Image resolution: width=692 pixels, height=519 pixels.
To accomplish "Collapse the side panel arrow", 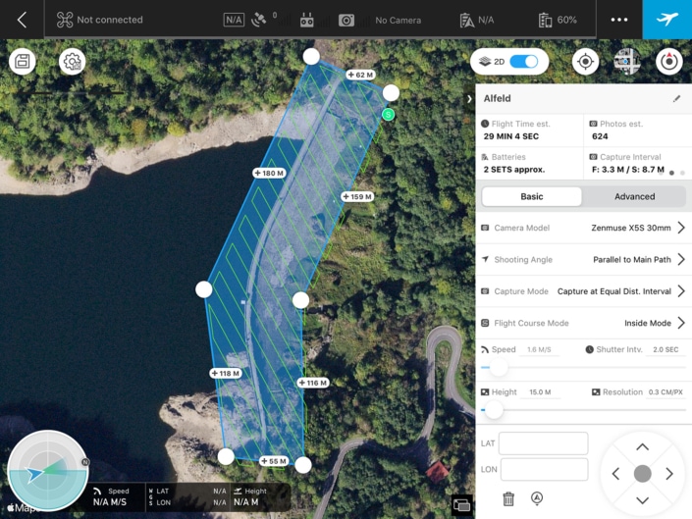I will click(469, 99).
